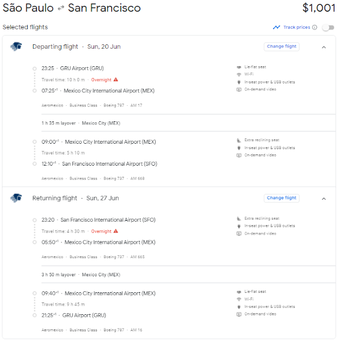
Task: Enable the Track prices toggle
Action: pyautogui.click(x=327, y=27)
